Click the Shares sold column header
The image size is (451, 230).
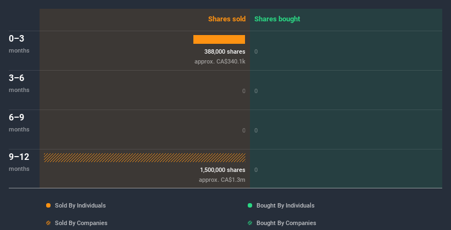tap(227, 19)
